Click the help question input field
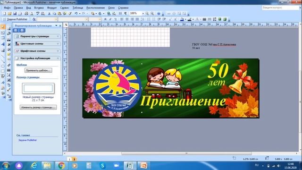The height and width of the screenshot is (170, 302). click(x=280, y=8)
